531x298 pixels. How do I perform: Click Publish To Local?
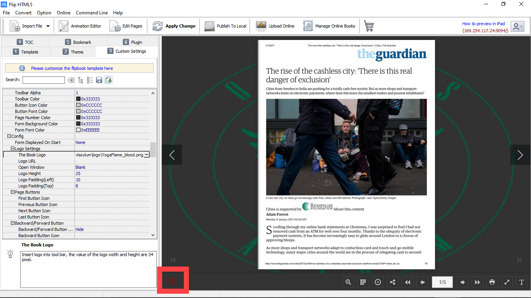pyautogui.click(x=225, y=26)
